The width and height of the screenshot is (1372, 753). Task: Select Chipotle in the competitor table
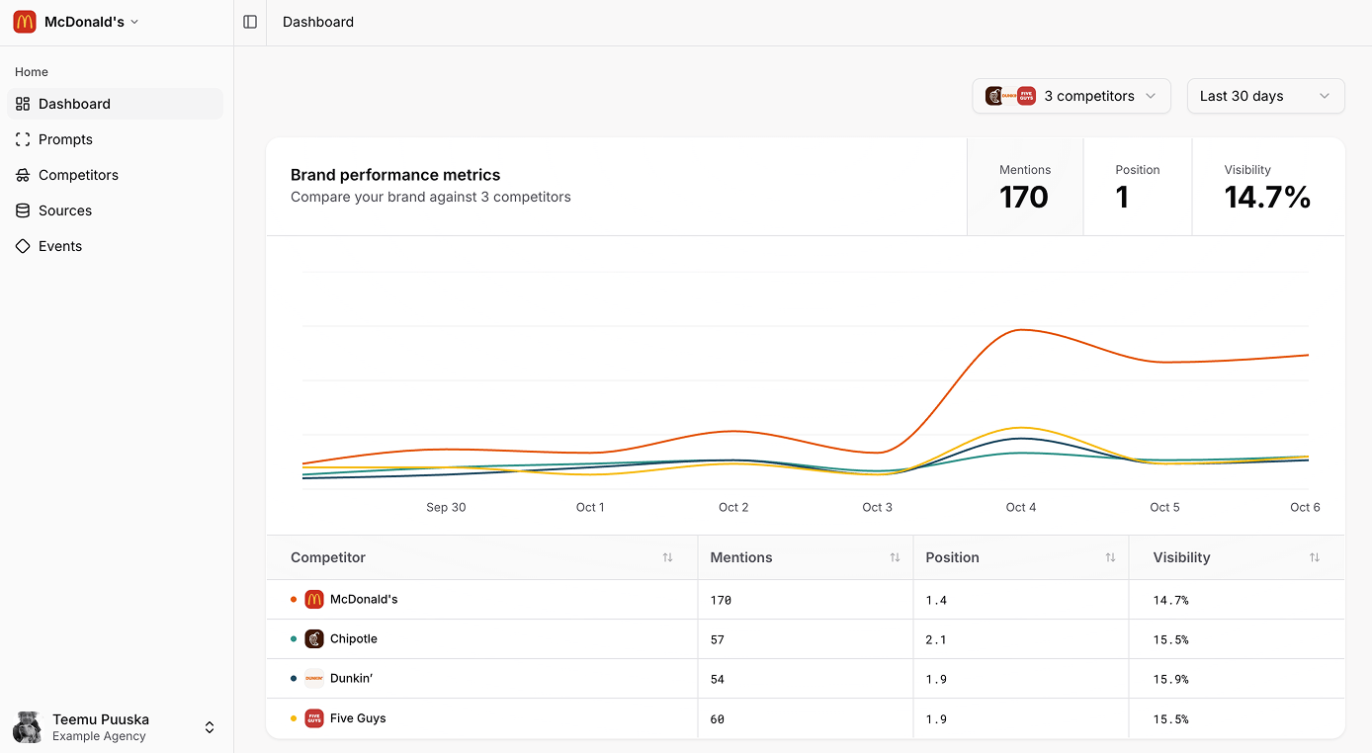(x=351, y=638)
